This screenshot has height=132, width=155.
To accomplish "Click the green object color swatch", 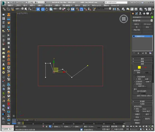I will [x=152, y=17].
